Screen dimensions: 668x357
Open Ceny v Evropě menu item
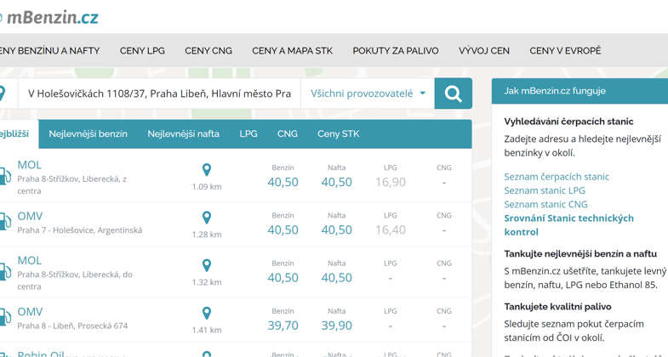[x=565, y=51]
